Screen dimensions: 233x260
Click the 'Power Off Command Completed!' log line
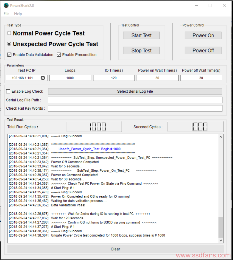pos(75,162)
